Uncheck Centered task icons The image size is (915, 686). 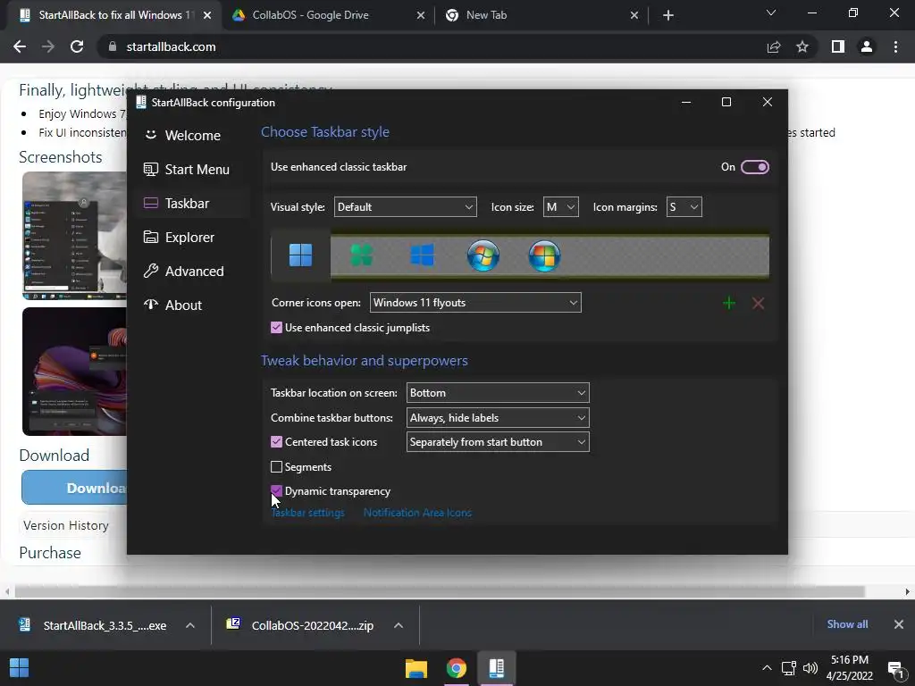[x=277, y=441]
